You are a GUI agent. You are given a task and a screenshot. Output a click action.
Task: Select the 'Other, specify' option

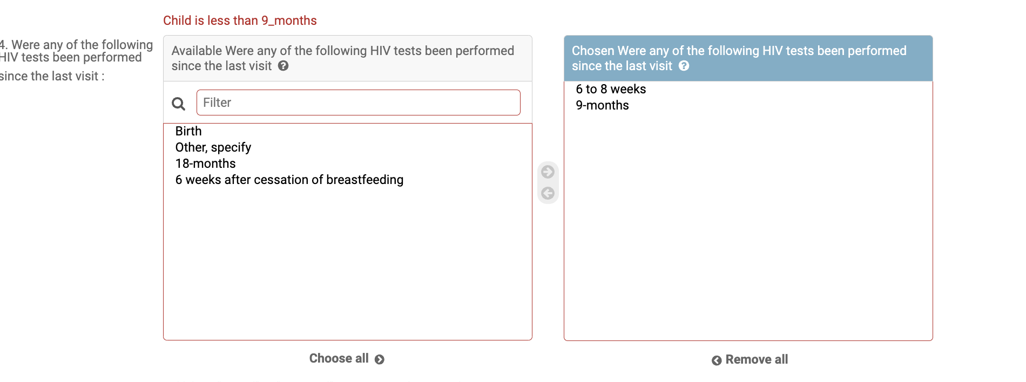point(348,147)
